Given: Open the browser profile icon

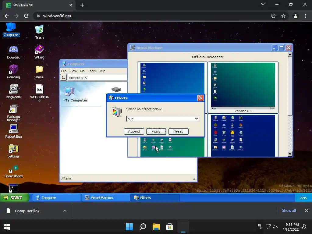Looking at the screenshot, I should pyautogui.click(x=296, y=16).
